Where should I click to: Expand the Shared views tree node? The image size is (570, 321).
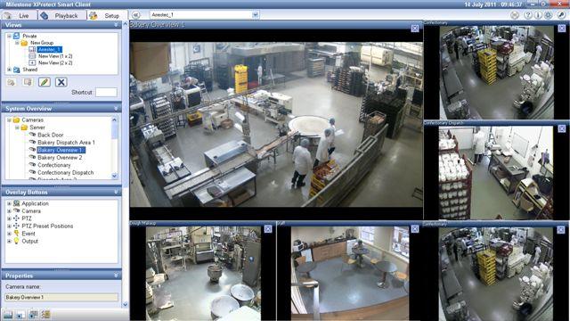(9, 70)
